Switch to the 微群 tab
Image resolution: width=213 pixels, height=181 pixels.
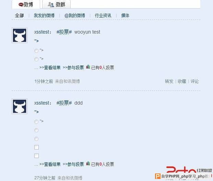tap(56, 4)
